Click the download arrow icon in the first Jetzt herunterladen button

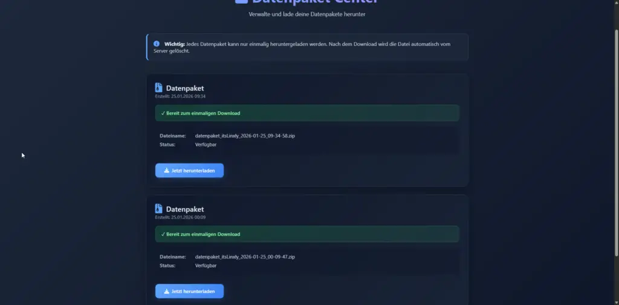pos(167,171)
